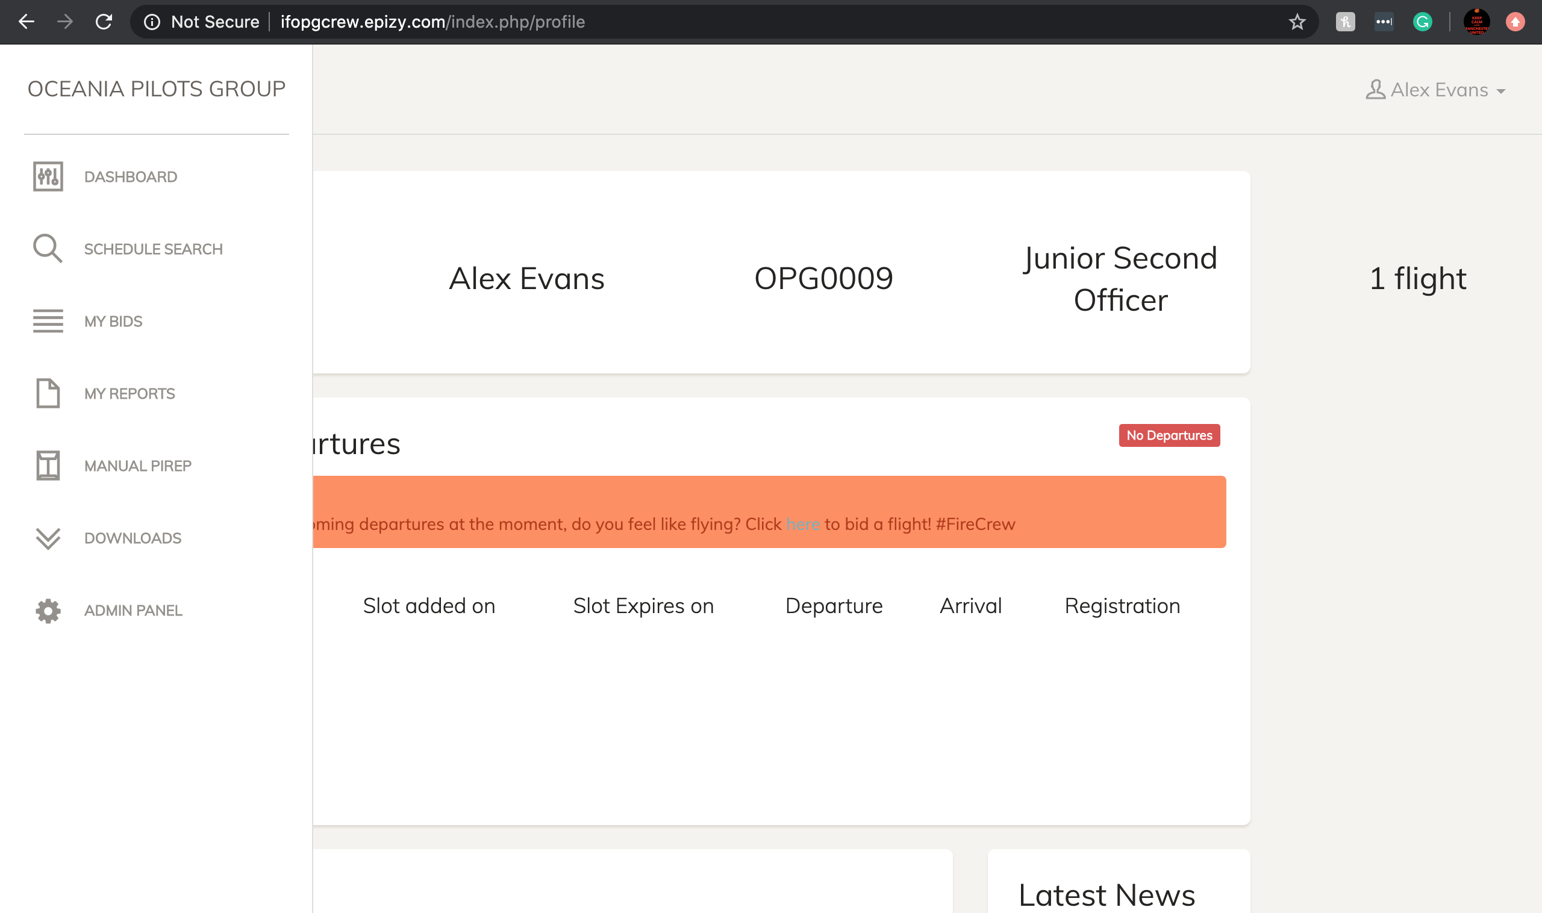Image resolution: width=1542 pixels, height=913 pixels.
Task: Reload the page using browser refresh
Action: [x=104, y=22]
